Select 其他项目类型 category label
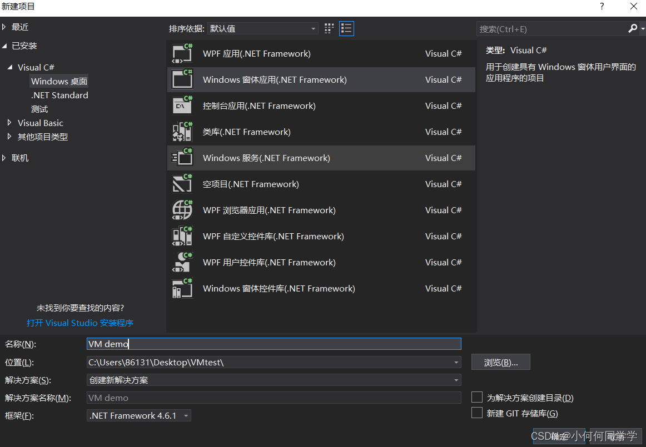 [x=43, y=137]
